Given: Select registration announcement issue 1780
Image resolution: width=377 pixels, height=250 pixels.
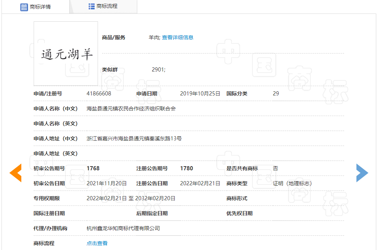Looking at the screenshot, I should coord(187,168).
